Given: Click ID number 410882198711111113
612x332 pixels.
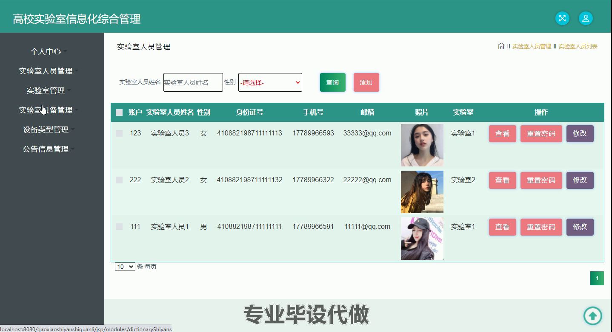Looking at the screenshot, I should (x=250, y=133).
